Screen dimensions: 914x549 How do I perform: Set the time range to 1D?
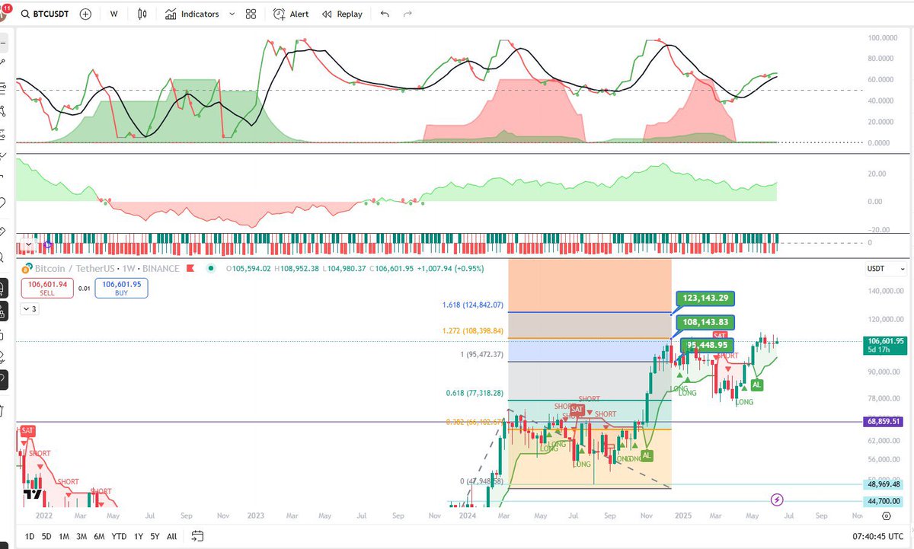(30, 536)
